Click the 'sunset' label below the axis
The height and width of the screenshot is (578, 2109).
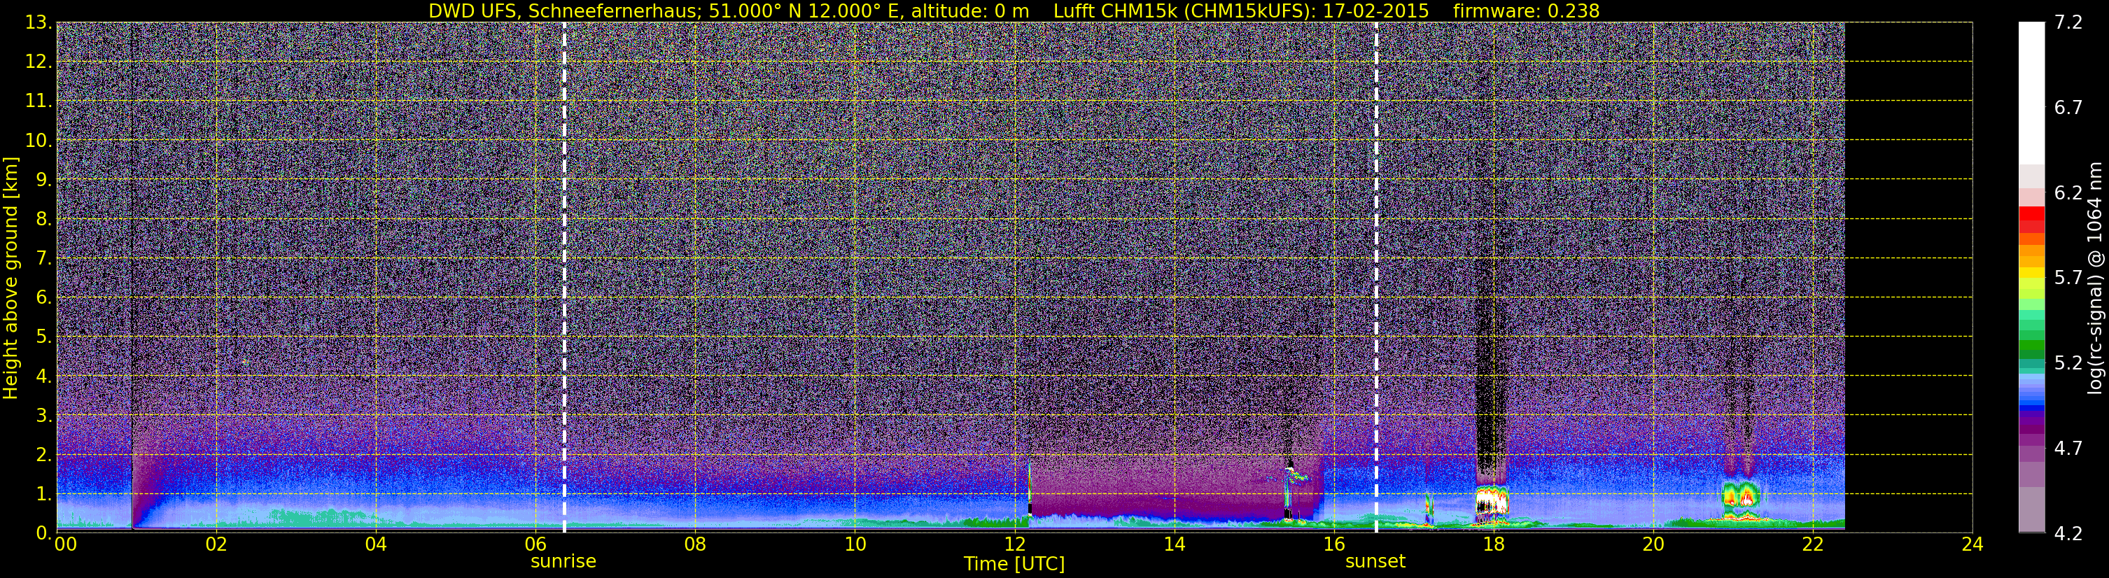[x=1375, y=562]
